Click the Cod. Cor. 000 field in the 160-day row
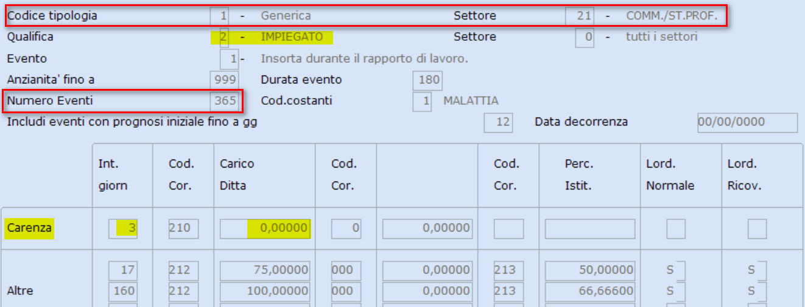Image resolution: width=805 pixels, height=307 pixels. pos(346,291)
